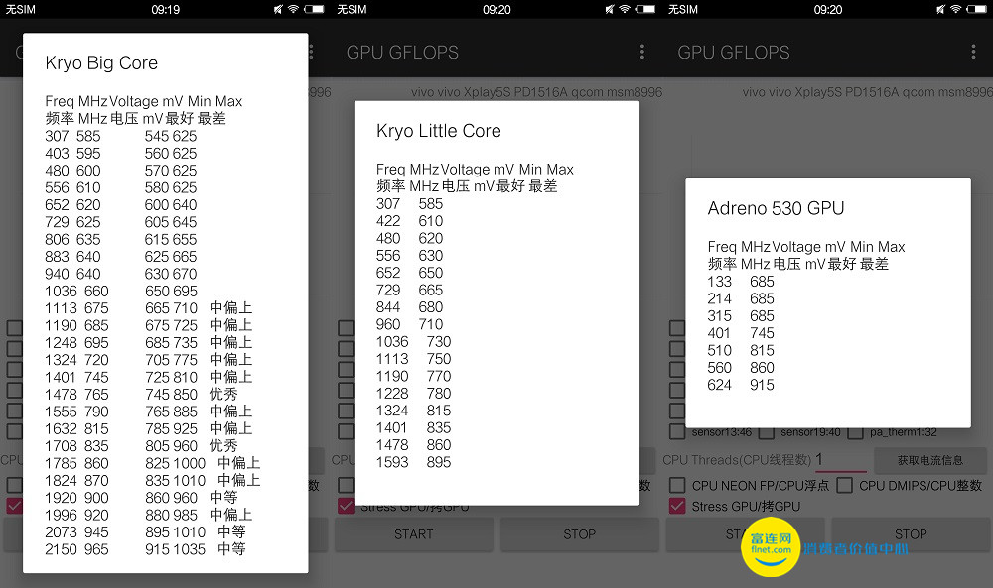The image size is (993, 588).
Task: Enable CPU NEON FP checkbox on right screen
Action: [677, 485]
